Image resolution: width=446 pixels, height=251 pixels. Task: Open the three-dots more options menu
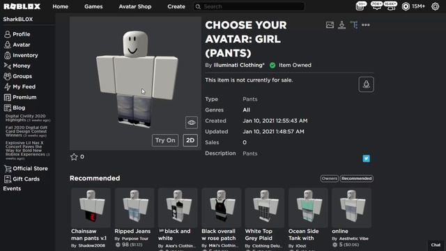[x=366, y=25]
